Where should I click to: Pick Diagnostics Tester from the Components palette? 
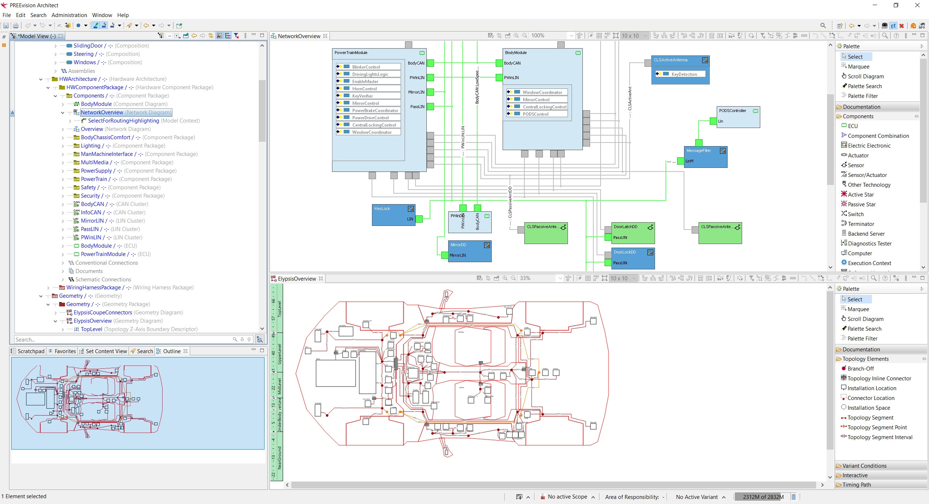pyautogui.click(x=867, y=243)
